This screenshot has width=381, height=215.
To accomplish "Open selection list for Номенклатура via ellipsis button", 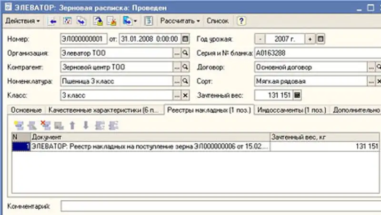I will click(x=177, y=81).
